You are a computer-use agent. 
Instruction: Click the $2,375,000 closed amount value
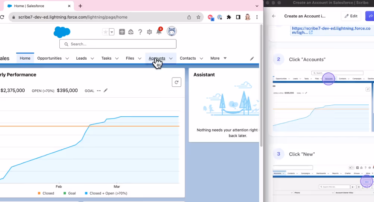12,91
